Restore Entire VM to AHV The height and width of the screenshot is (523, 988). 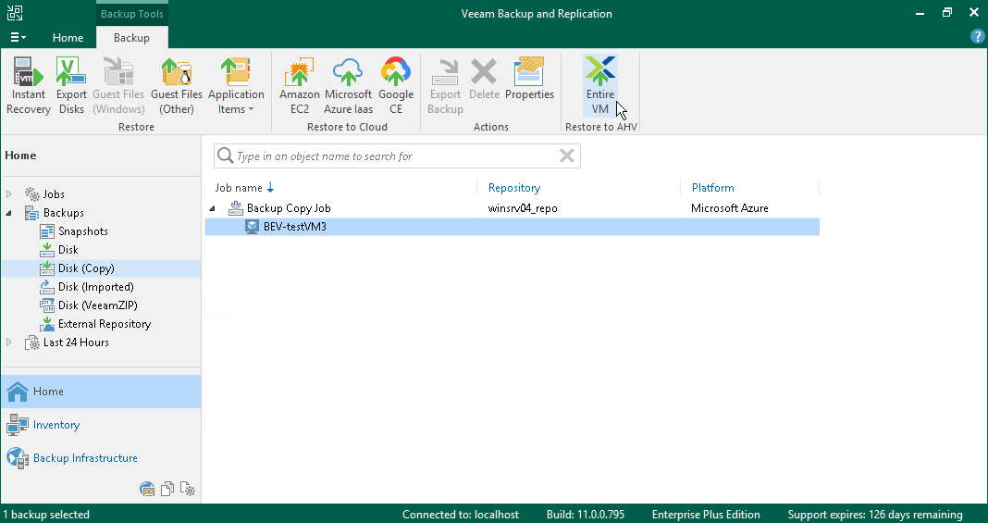(599, 86)
